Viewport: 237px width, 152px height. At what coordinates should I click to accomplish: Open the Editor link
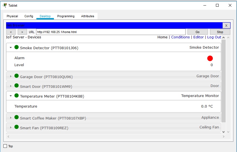[198, 37]
